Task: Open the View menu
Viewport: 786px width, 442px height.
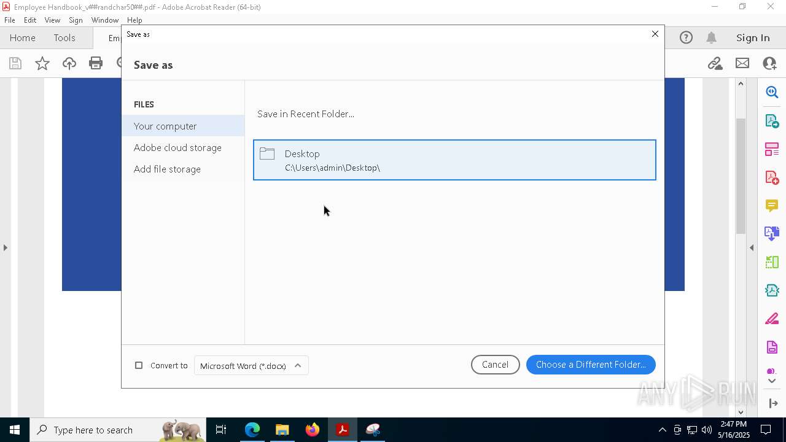Action: 53,20
